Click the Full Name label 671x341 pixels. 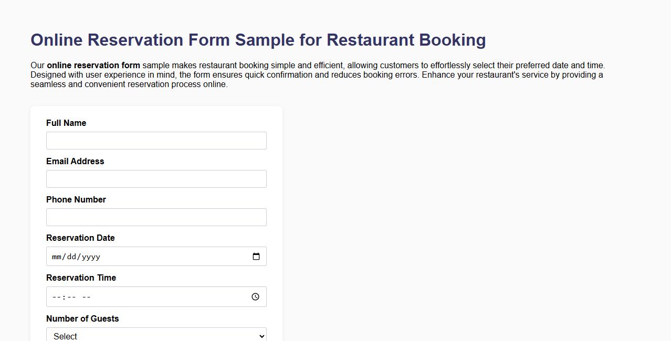[66, 123]
